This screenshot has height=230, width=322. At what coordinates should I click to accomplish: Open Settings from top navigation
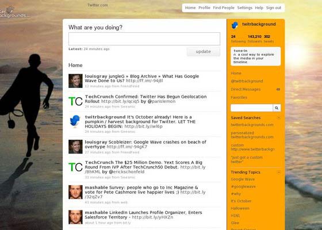coord(244,8)
